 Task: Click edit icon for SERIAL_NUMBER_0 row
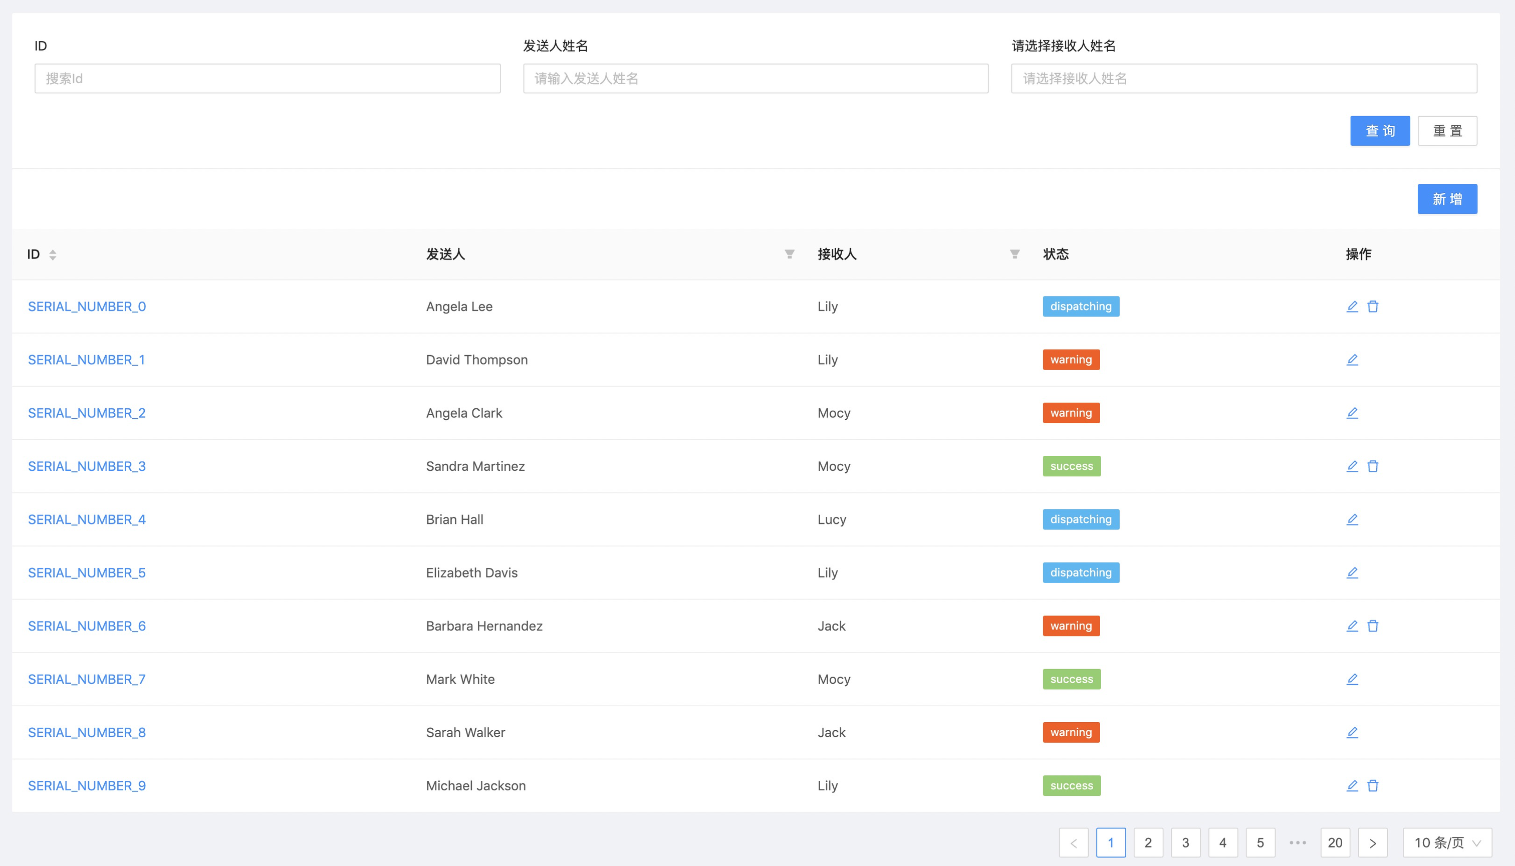(x=1352, y=307)
